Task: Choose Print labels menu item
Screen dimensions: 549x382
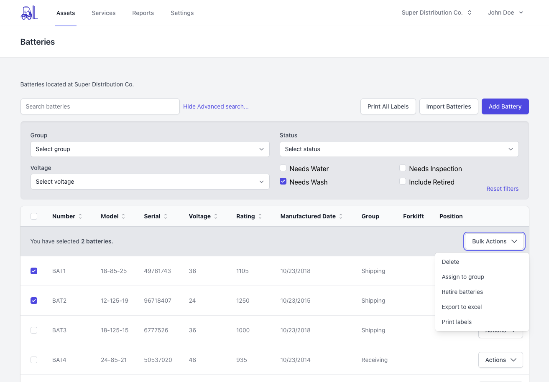Action: [482, 322]
